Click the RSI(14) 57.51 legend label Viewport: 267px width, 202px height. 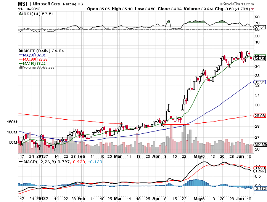39,14
